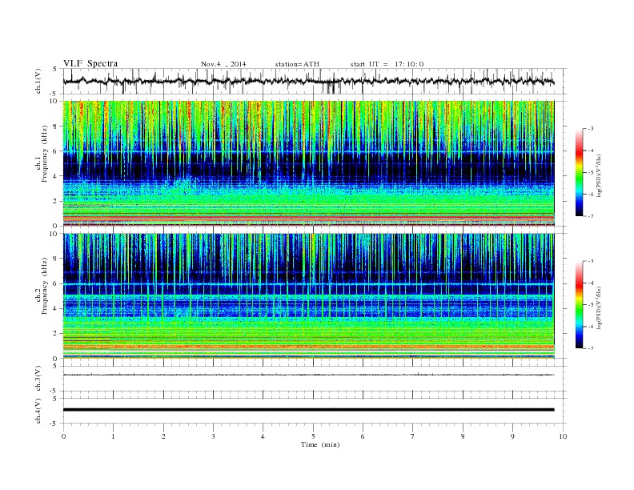Click the time axis tick label "7"
634x490 pixels.
click(413, 436)
